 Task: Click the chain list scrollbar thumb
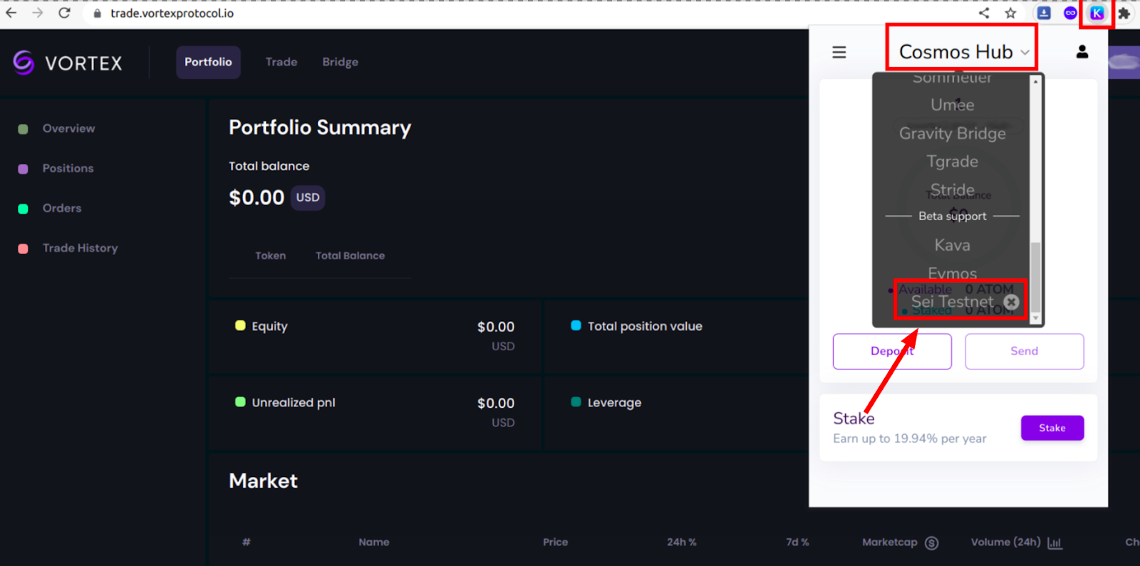point(1035,276)
